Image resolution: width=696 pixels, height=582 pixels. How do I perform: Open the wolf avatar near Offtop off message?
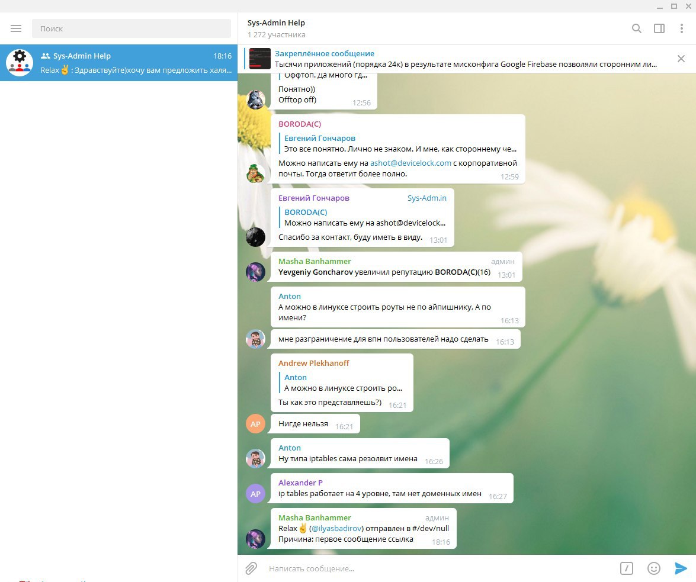point(256,100)
